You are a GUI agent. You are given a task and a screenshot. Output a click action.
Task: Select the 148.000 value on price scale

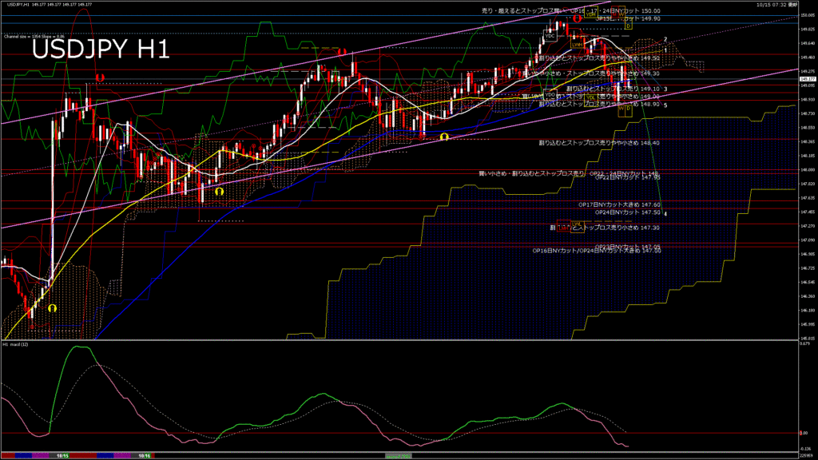808,169
